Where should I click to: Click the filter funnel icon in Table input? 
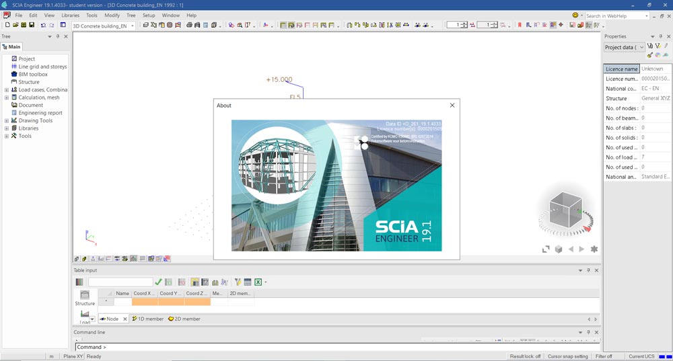click(x=238, y=282)
